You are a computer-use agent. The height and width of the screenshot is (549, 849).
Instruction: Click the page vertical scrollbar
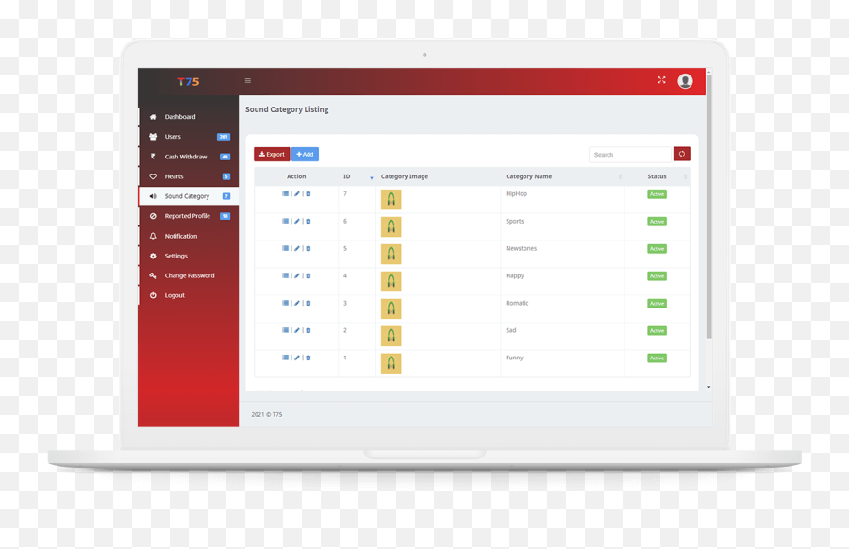coord(708,207)
